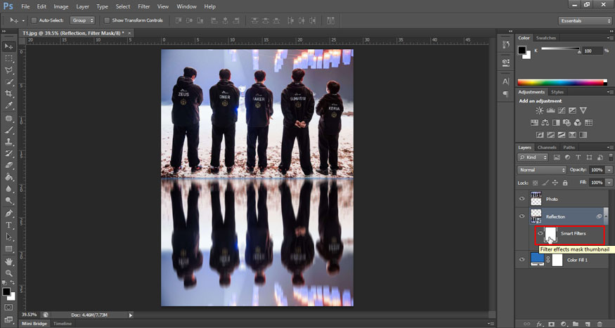Click the layer effects fx icon

click(x=539, y=324)
